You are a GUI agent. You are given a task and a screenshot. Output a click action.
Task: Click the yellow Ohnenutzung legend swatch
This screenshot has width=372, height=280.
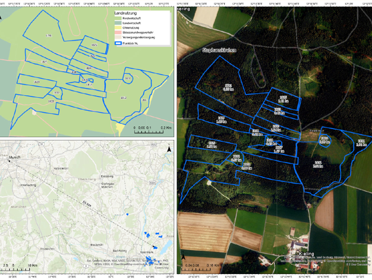(x=118, y=28)
